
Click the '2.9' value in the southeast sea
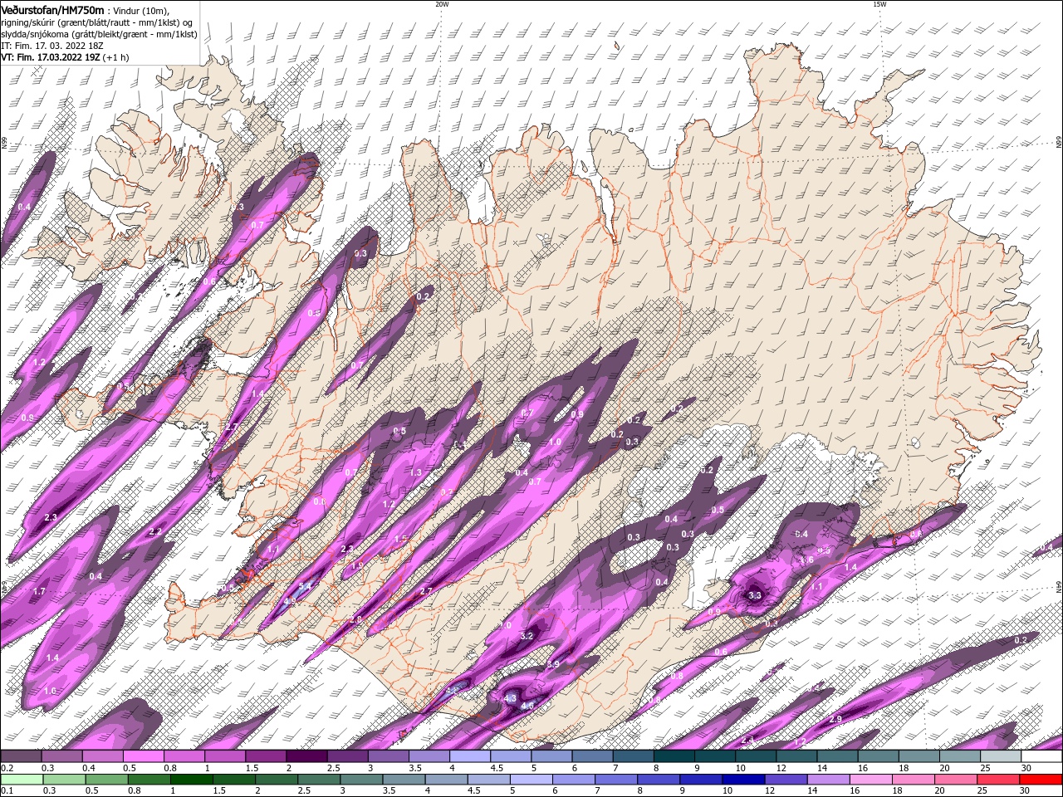coord(835,718)
